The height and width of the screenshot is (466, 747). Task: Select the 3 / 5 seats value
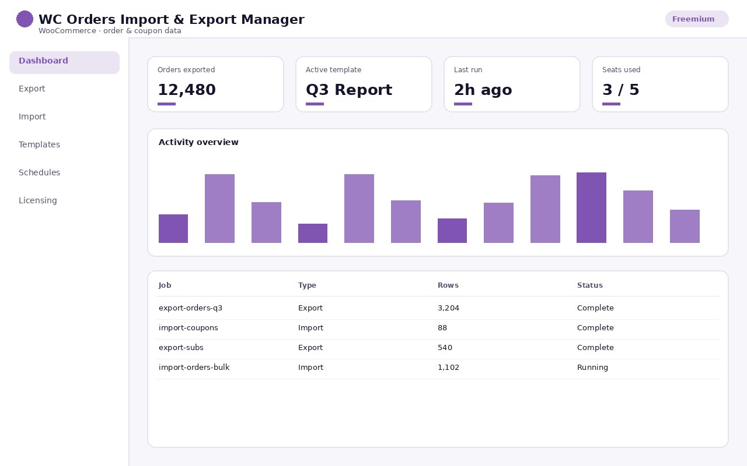coord(621,90)
